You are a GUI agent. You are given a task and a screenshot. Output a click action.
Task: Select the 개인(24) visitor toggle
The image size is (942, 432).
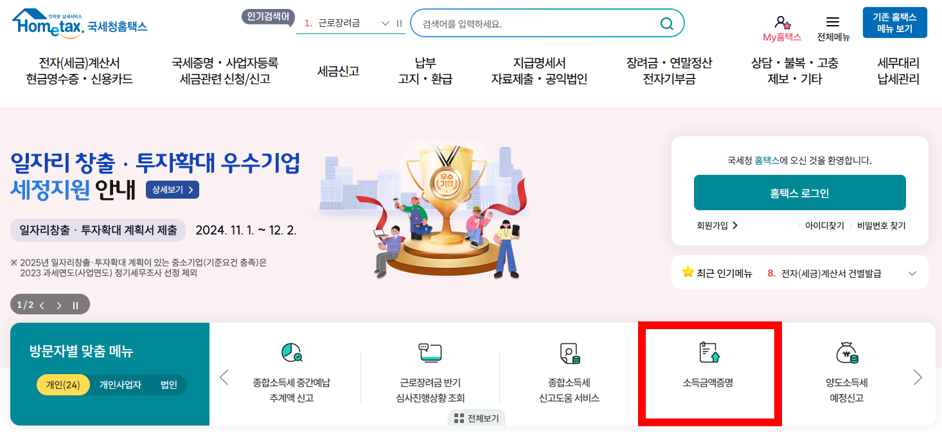[63, 385]
